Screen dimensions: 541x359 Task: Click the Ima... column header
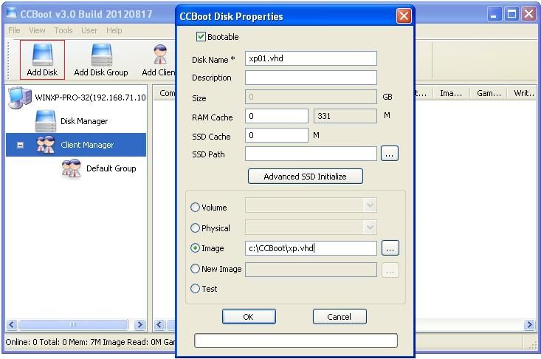[451, 93]
